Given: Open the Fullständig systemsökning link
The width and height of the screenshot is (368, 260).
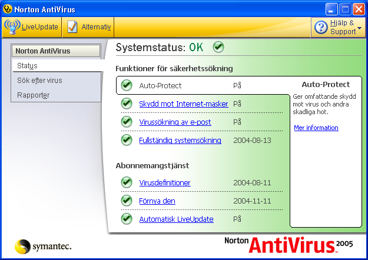Looking at the screenshot, I should pos(180,140).
